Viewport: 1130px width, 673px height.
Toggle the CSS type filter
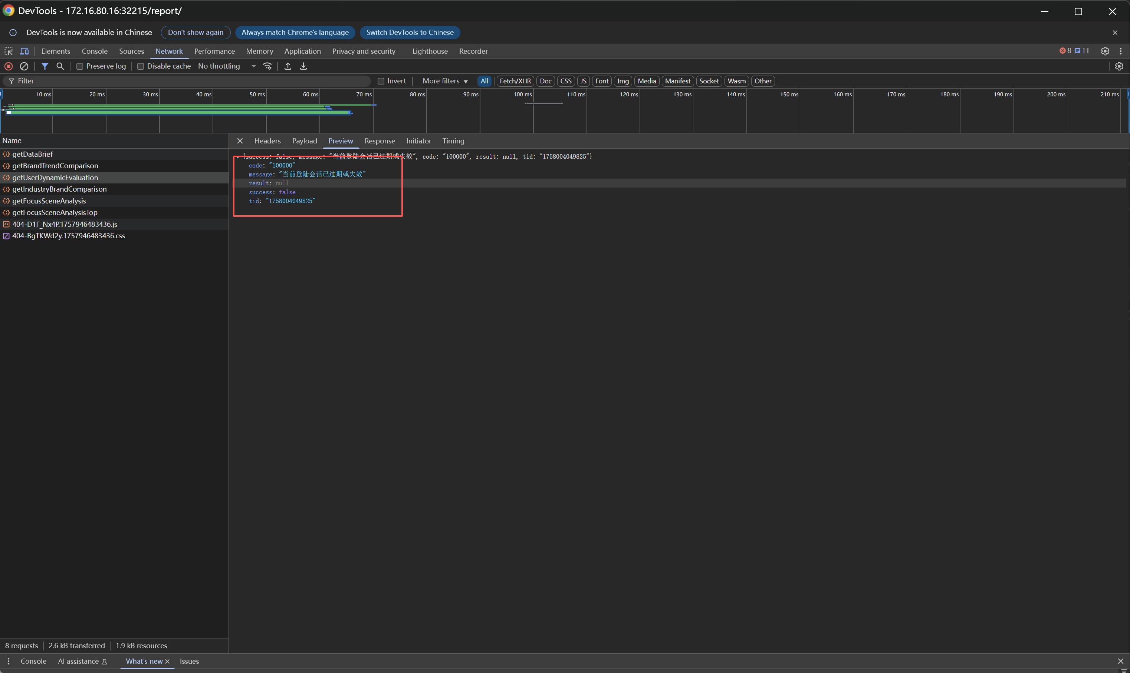pos(566,81)
